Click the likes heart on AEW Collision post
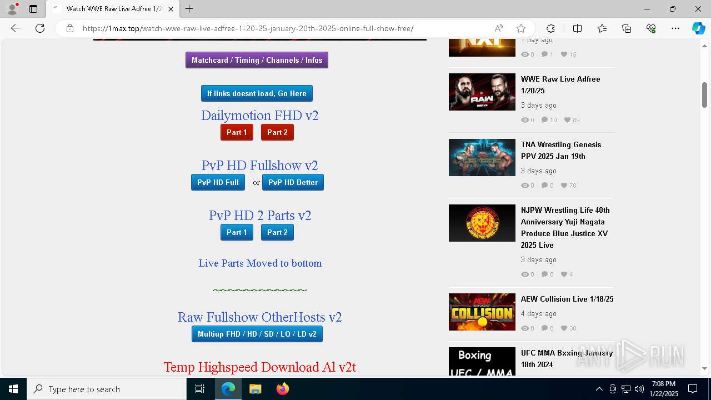The image size is (711, 400). click(x=564, y=328)
